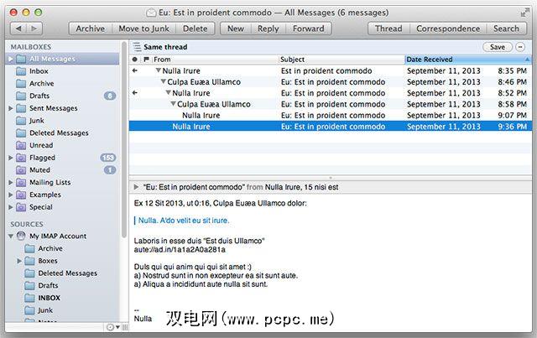Collapse My IMAP Account

[x=11, y=236]
